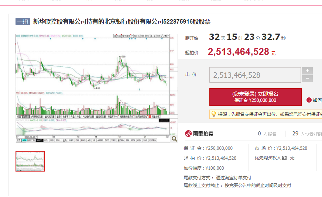Viewport: 322px width, 197px height.
Task: Click the 一拍 auction round badge
Action: click(x=23, y=21)
